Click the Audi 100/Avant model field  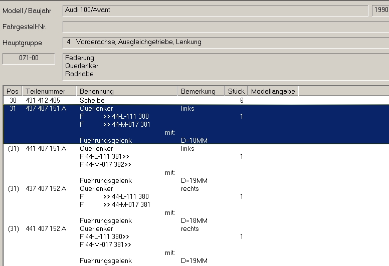[x=216, y=11]
